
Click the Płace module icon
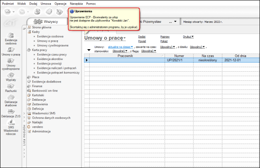[29, 77]
